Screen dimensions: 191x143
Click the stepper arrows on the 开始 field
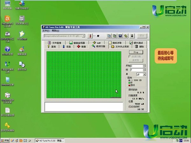(144, 66)
